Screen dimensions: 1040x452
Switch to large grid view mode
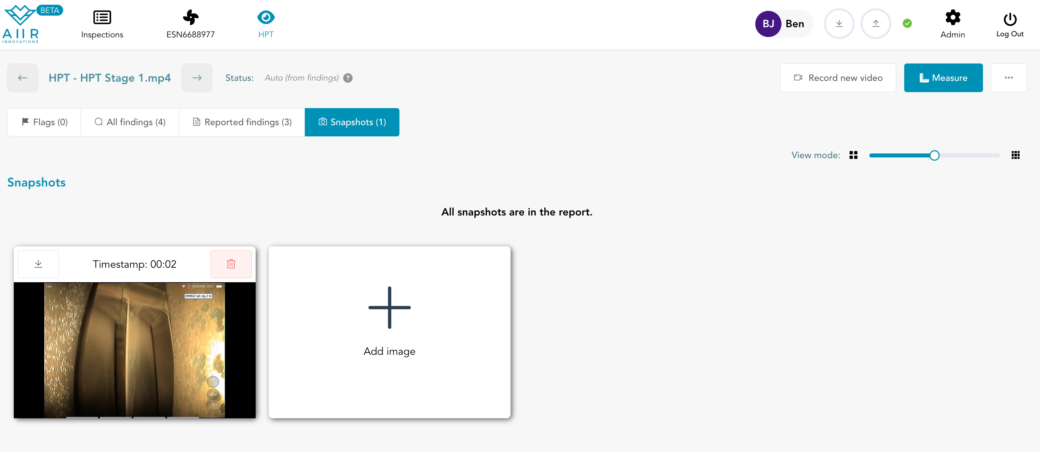click(853, 155)
